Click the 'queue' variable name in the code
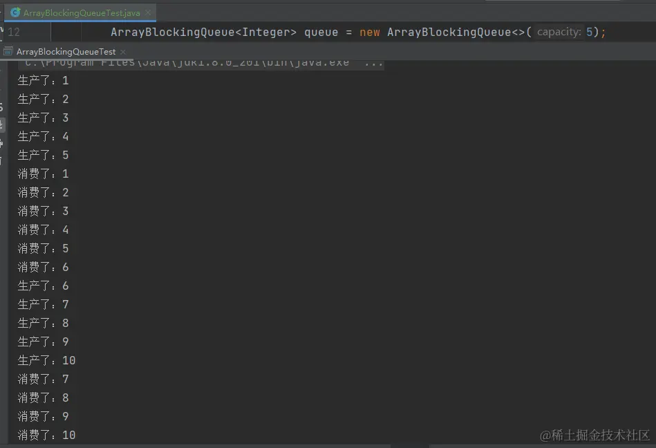 pyautogui.click(x=321, y=32)
